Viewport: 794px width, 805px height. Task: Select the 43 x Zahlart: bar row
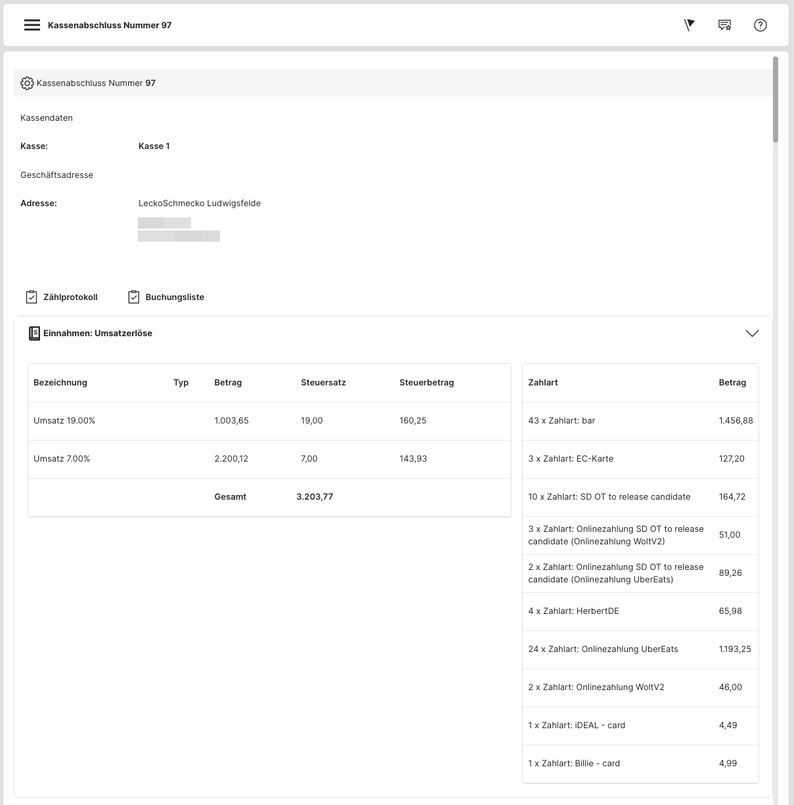click(x=562, y=421)
